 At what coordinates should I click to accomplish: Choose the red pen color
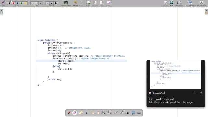tap(13, 3)
